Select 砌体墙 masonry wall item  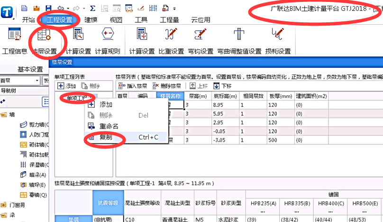click(x=35, y=145)
